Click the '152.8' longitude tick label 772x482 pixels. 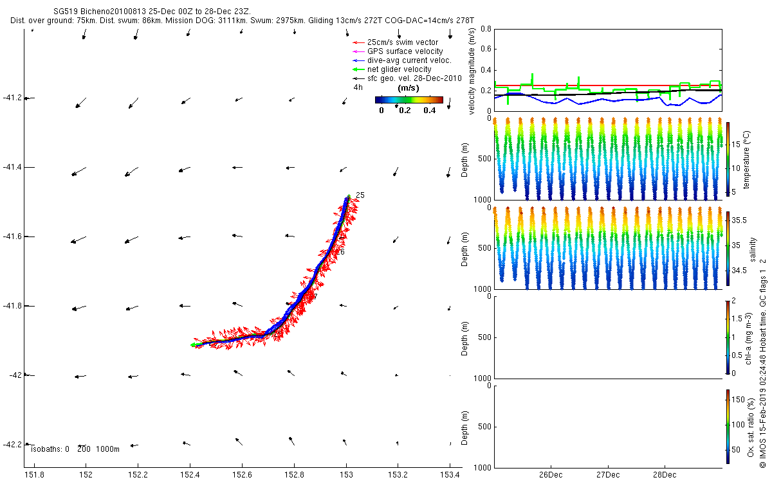click(294, 475)
